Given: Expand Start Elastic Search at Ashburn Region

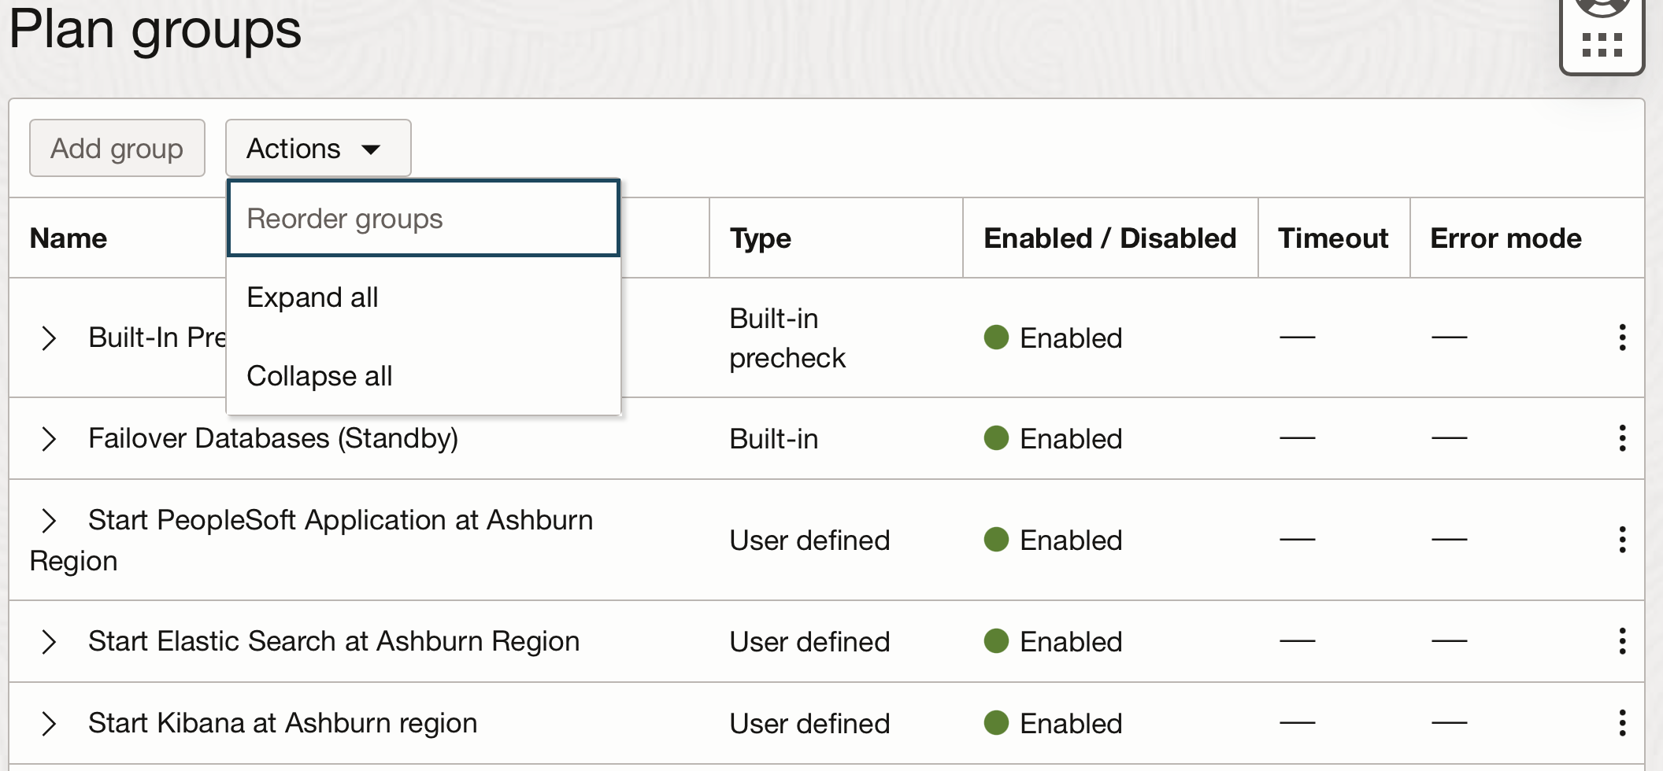Looking at the screenshot, I should pos(49,642).
